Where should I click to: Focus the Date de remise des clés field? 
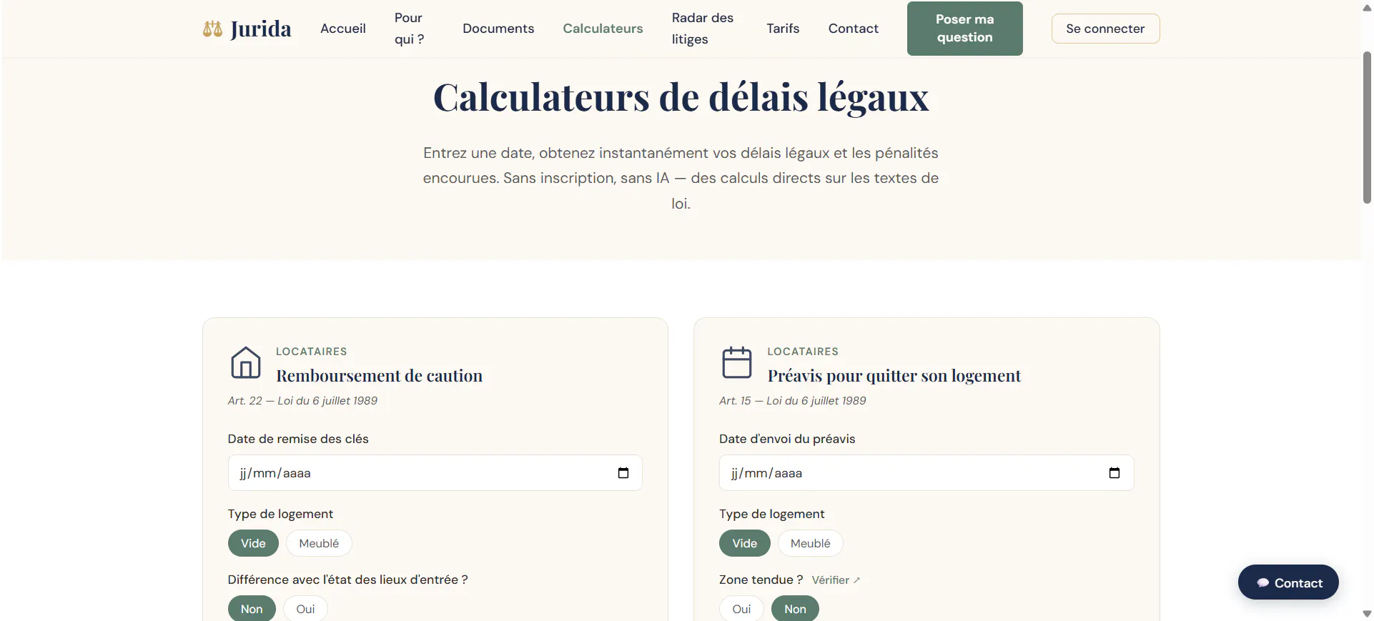coord(435,473)
